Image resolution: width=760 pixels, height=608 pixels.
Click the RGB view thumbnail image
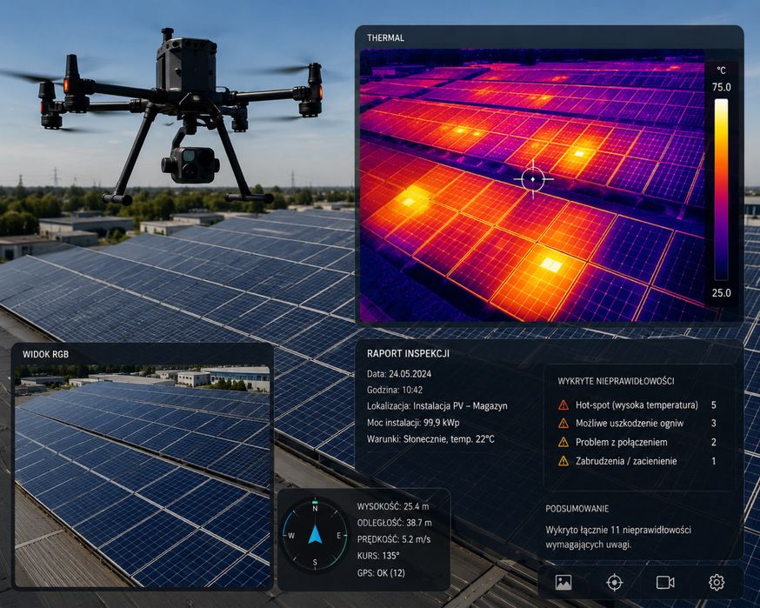142,476
